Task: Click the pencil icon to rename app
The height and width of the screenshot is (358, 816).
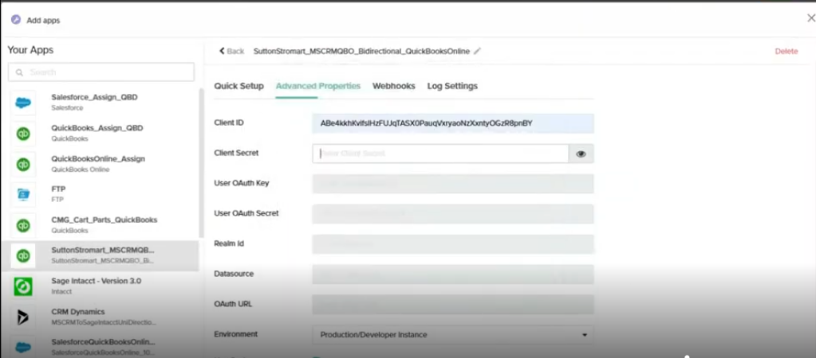Action: [477, 51]
